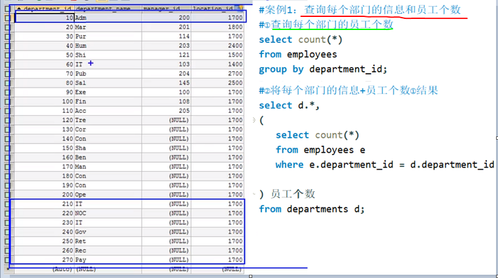498x278 pixels.
Task: Select the Acc department name cell
Action: click(108, 111)
